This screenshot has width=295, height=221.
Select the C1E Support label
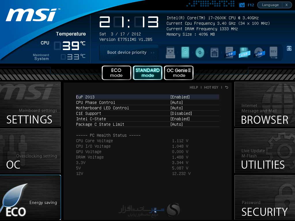[89, 113]
